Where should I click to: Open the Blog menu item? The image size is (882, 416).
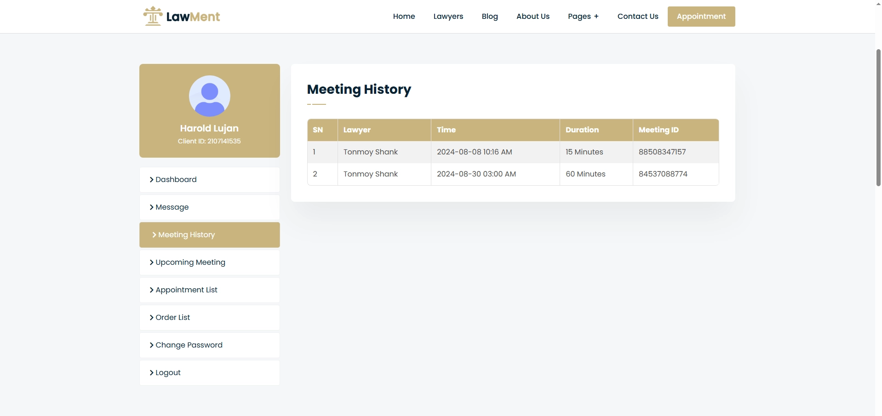pyautogui.click(x=490, y=17)
